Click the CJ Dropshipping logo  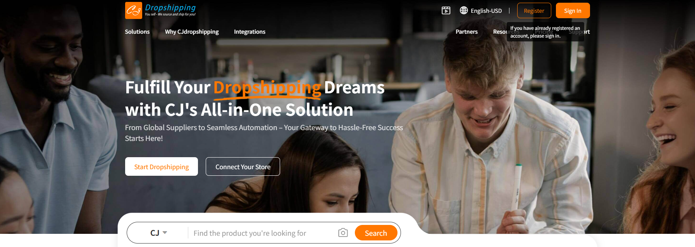(160, 10)
